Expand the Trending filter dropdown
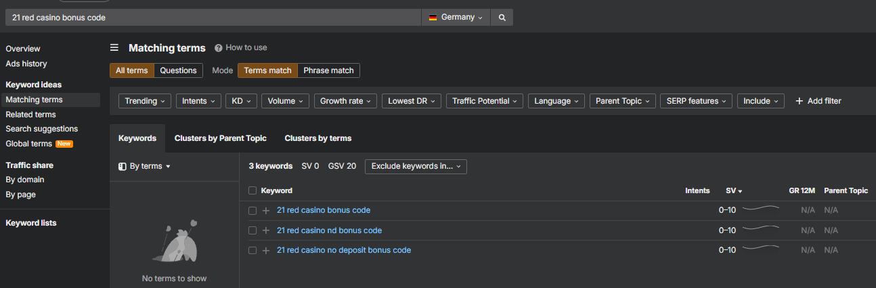 click(145, 101)
